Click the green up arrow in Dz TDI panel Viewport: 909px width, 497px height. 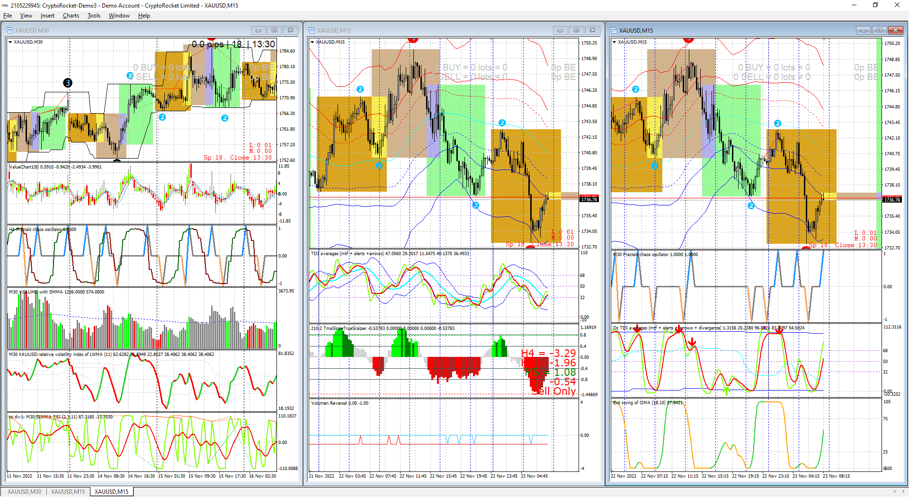(x=727, y=390)
